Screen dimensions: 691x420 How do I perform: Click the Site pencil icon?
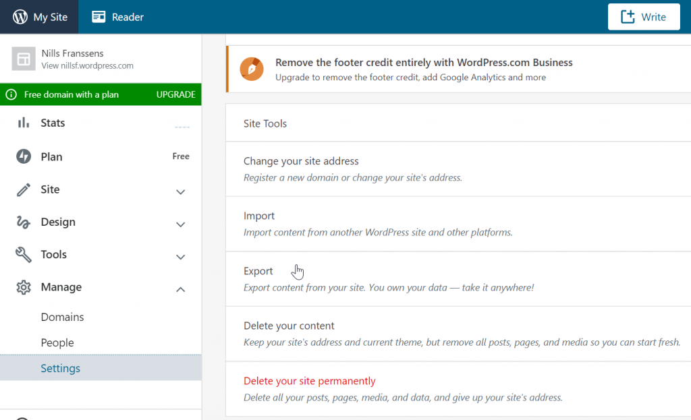[24, 189]
